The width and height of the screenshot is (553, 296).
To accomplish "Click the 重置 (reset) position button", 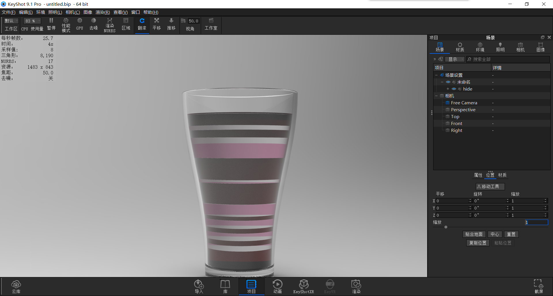I will [x=511, y=234].
